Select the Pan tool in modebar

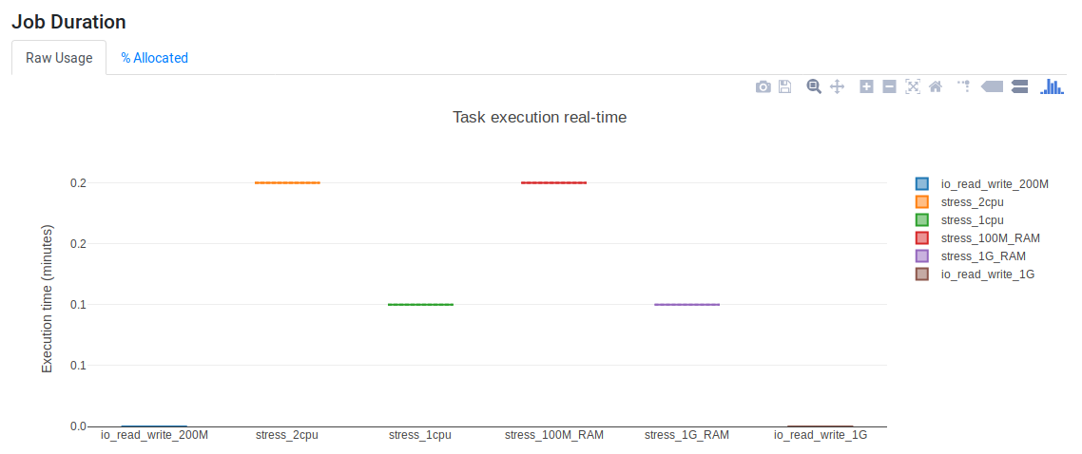(838, 86)
